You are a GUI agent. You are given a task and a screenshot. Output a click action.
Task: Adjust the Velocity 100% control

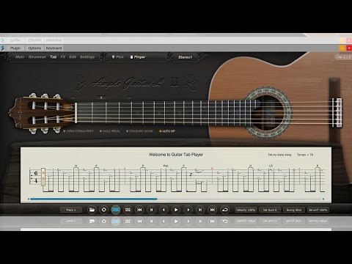[x=246, y=210]
